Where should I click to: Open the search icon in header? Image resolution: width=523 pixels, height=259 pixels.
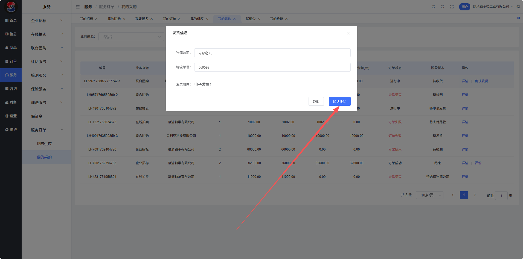443,7
